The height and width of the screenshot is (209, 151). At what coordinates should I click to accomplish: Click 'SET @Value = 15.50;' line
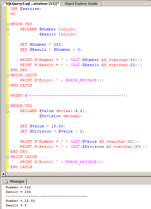click(x=43, y=126)
